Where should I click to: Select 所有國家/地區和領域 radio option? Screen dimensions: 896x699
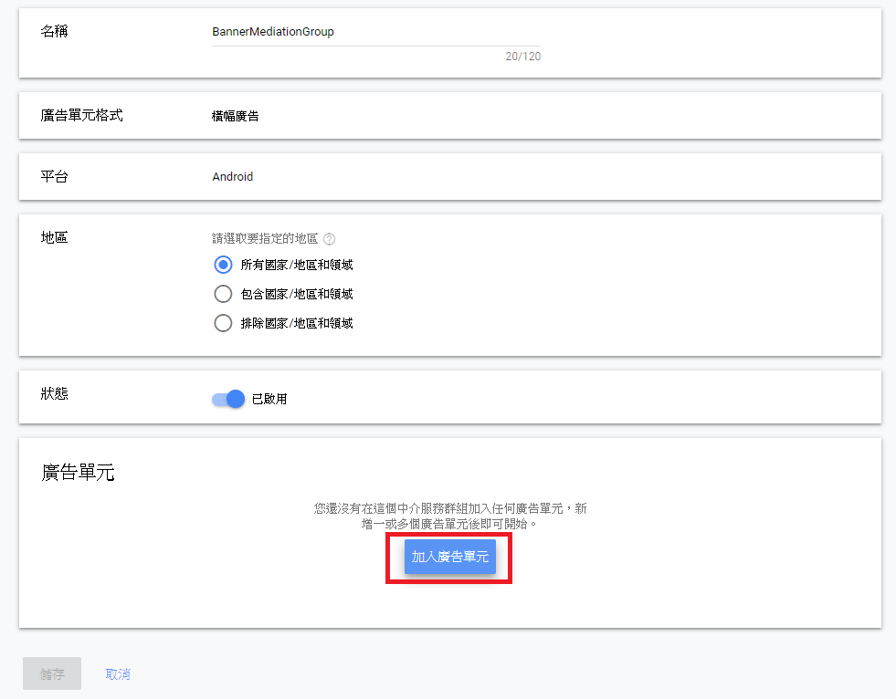[223, 265]
